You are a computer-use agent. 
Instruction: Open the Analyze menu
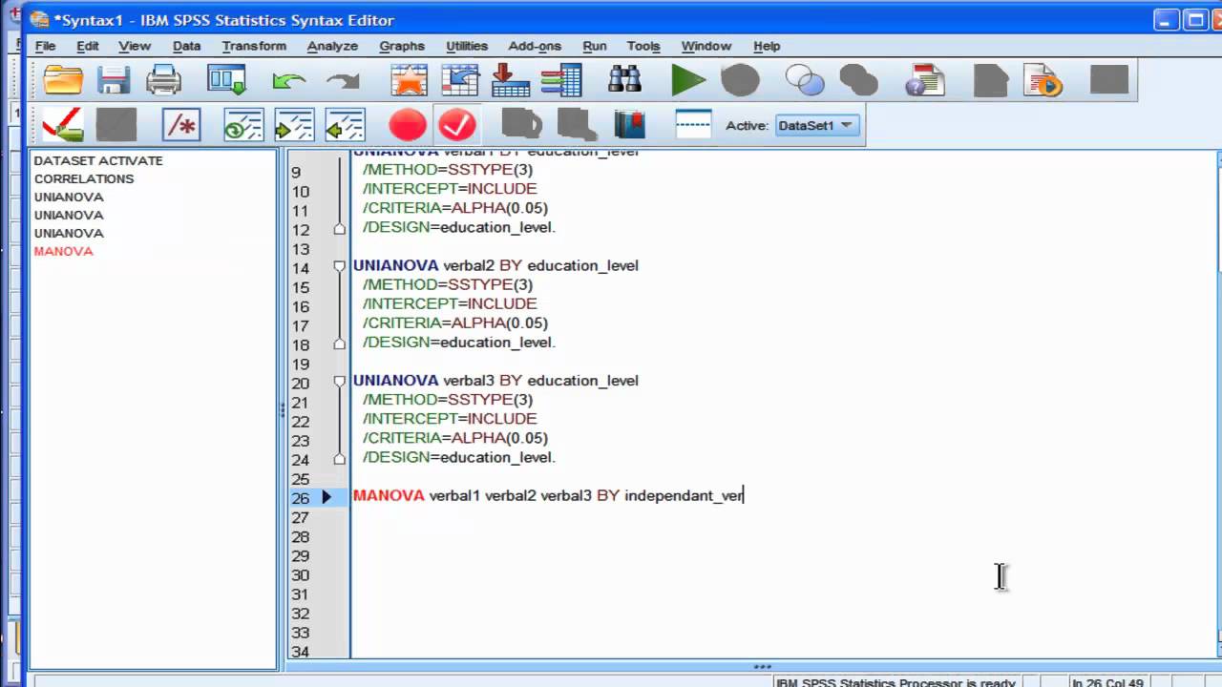point(332,46)
